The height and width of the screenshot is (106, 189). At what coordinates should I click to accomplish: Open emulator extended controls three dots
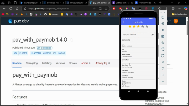163,81
